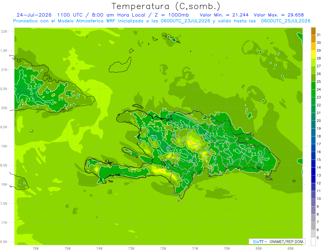Pick the dark blue swatch between 13 and 14
Image resolution: width=326 pixels, height=252 pixels.
coord(313,171)
